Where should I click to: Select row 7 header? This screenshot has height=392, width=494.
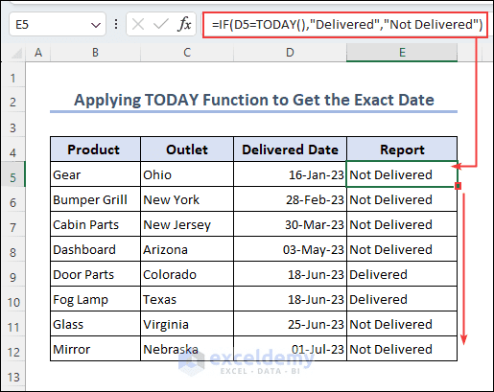pyautogui.click(x=12, y=224)
